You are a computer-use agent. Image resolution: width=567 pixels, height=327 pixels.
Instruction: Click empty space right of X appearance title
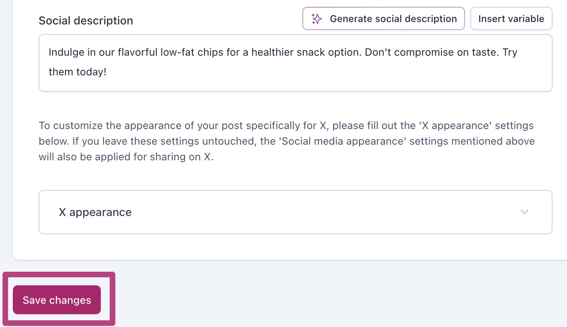click(x=321, y=212)
